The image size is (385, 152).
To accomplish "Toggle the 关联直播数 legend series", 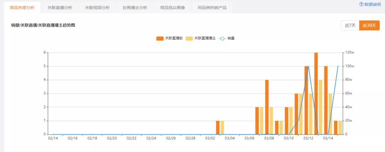I will click(170, 38).
